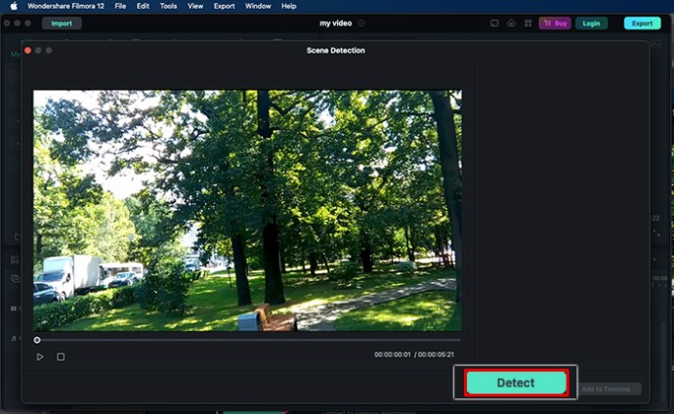Viewport: 674px width, 414px height.
Task: Open the Tools menu
Action: (169, 6)
